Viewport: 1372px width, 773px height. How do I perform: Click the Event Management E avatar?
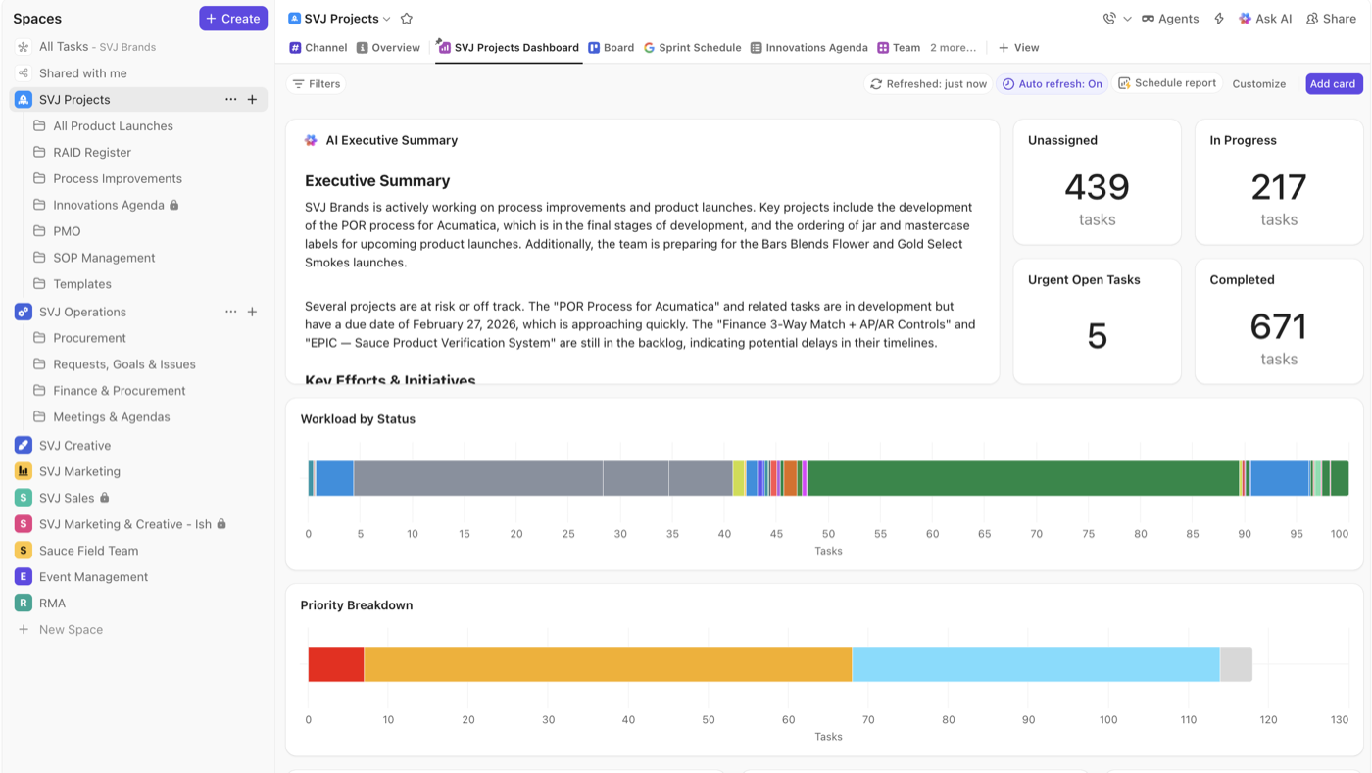tap(24, 577)
